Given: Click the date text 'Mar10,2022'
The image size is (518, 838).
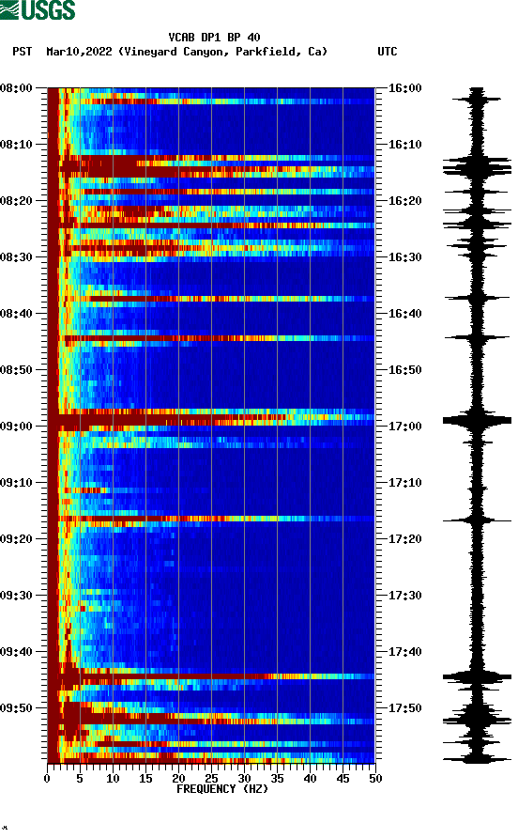Looking at the screenshot, I should (x=79, y=52).
